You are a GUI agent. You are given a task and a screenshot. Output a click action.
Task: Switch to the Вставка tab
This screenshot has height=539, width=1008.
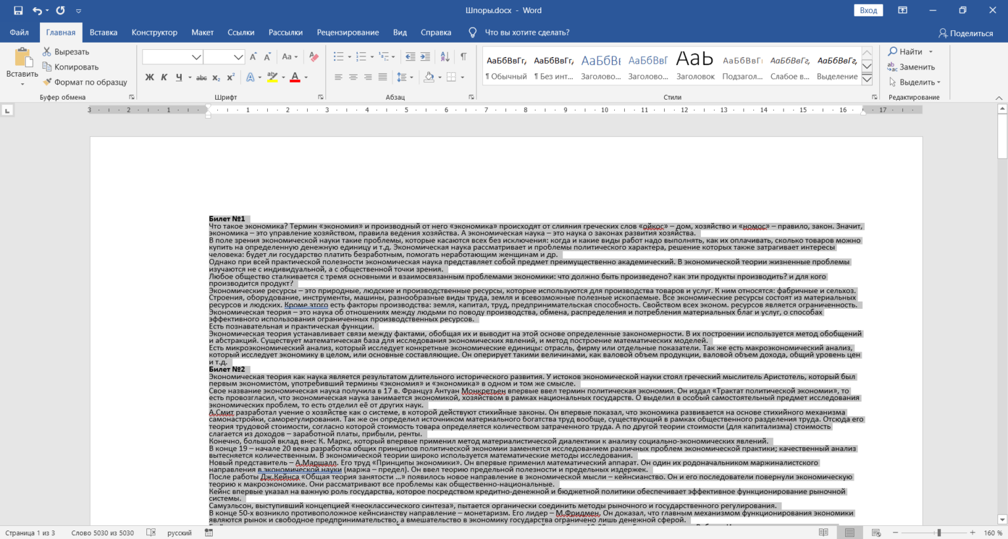104,32
